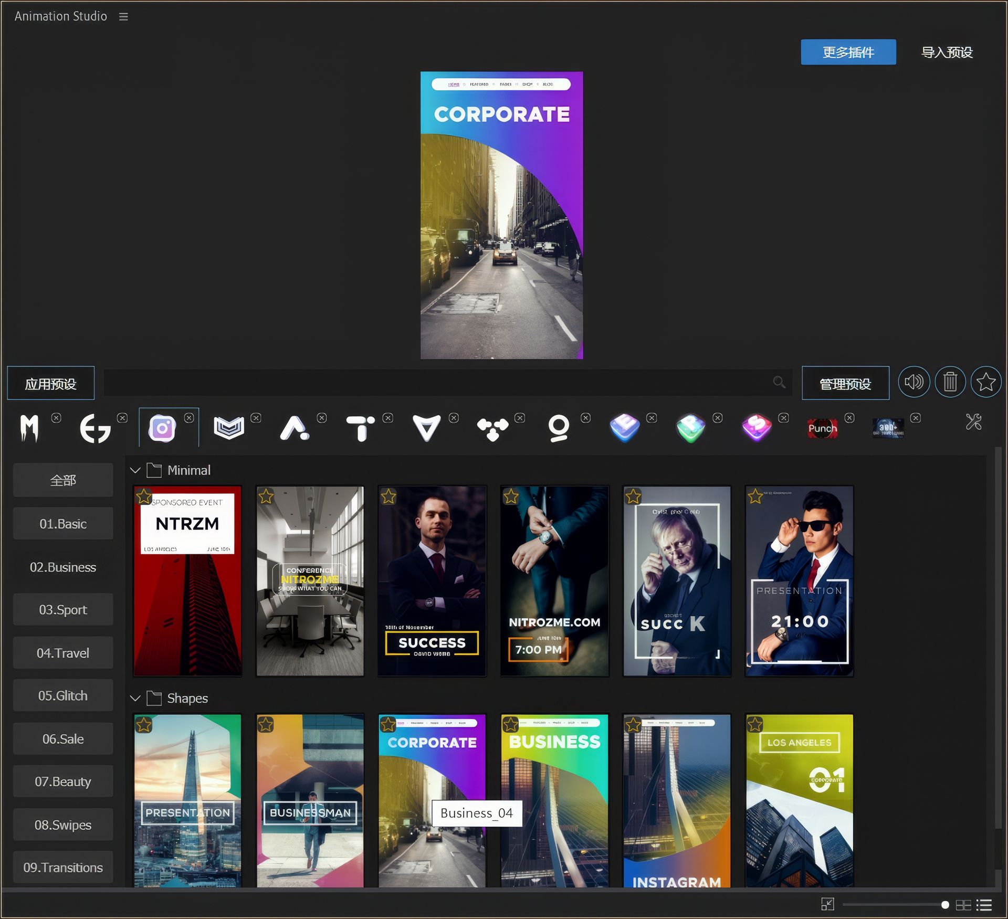Select the E-shaped pack icon in the toolbar
The image size is (1008, 919).
coord(95,428)
